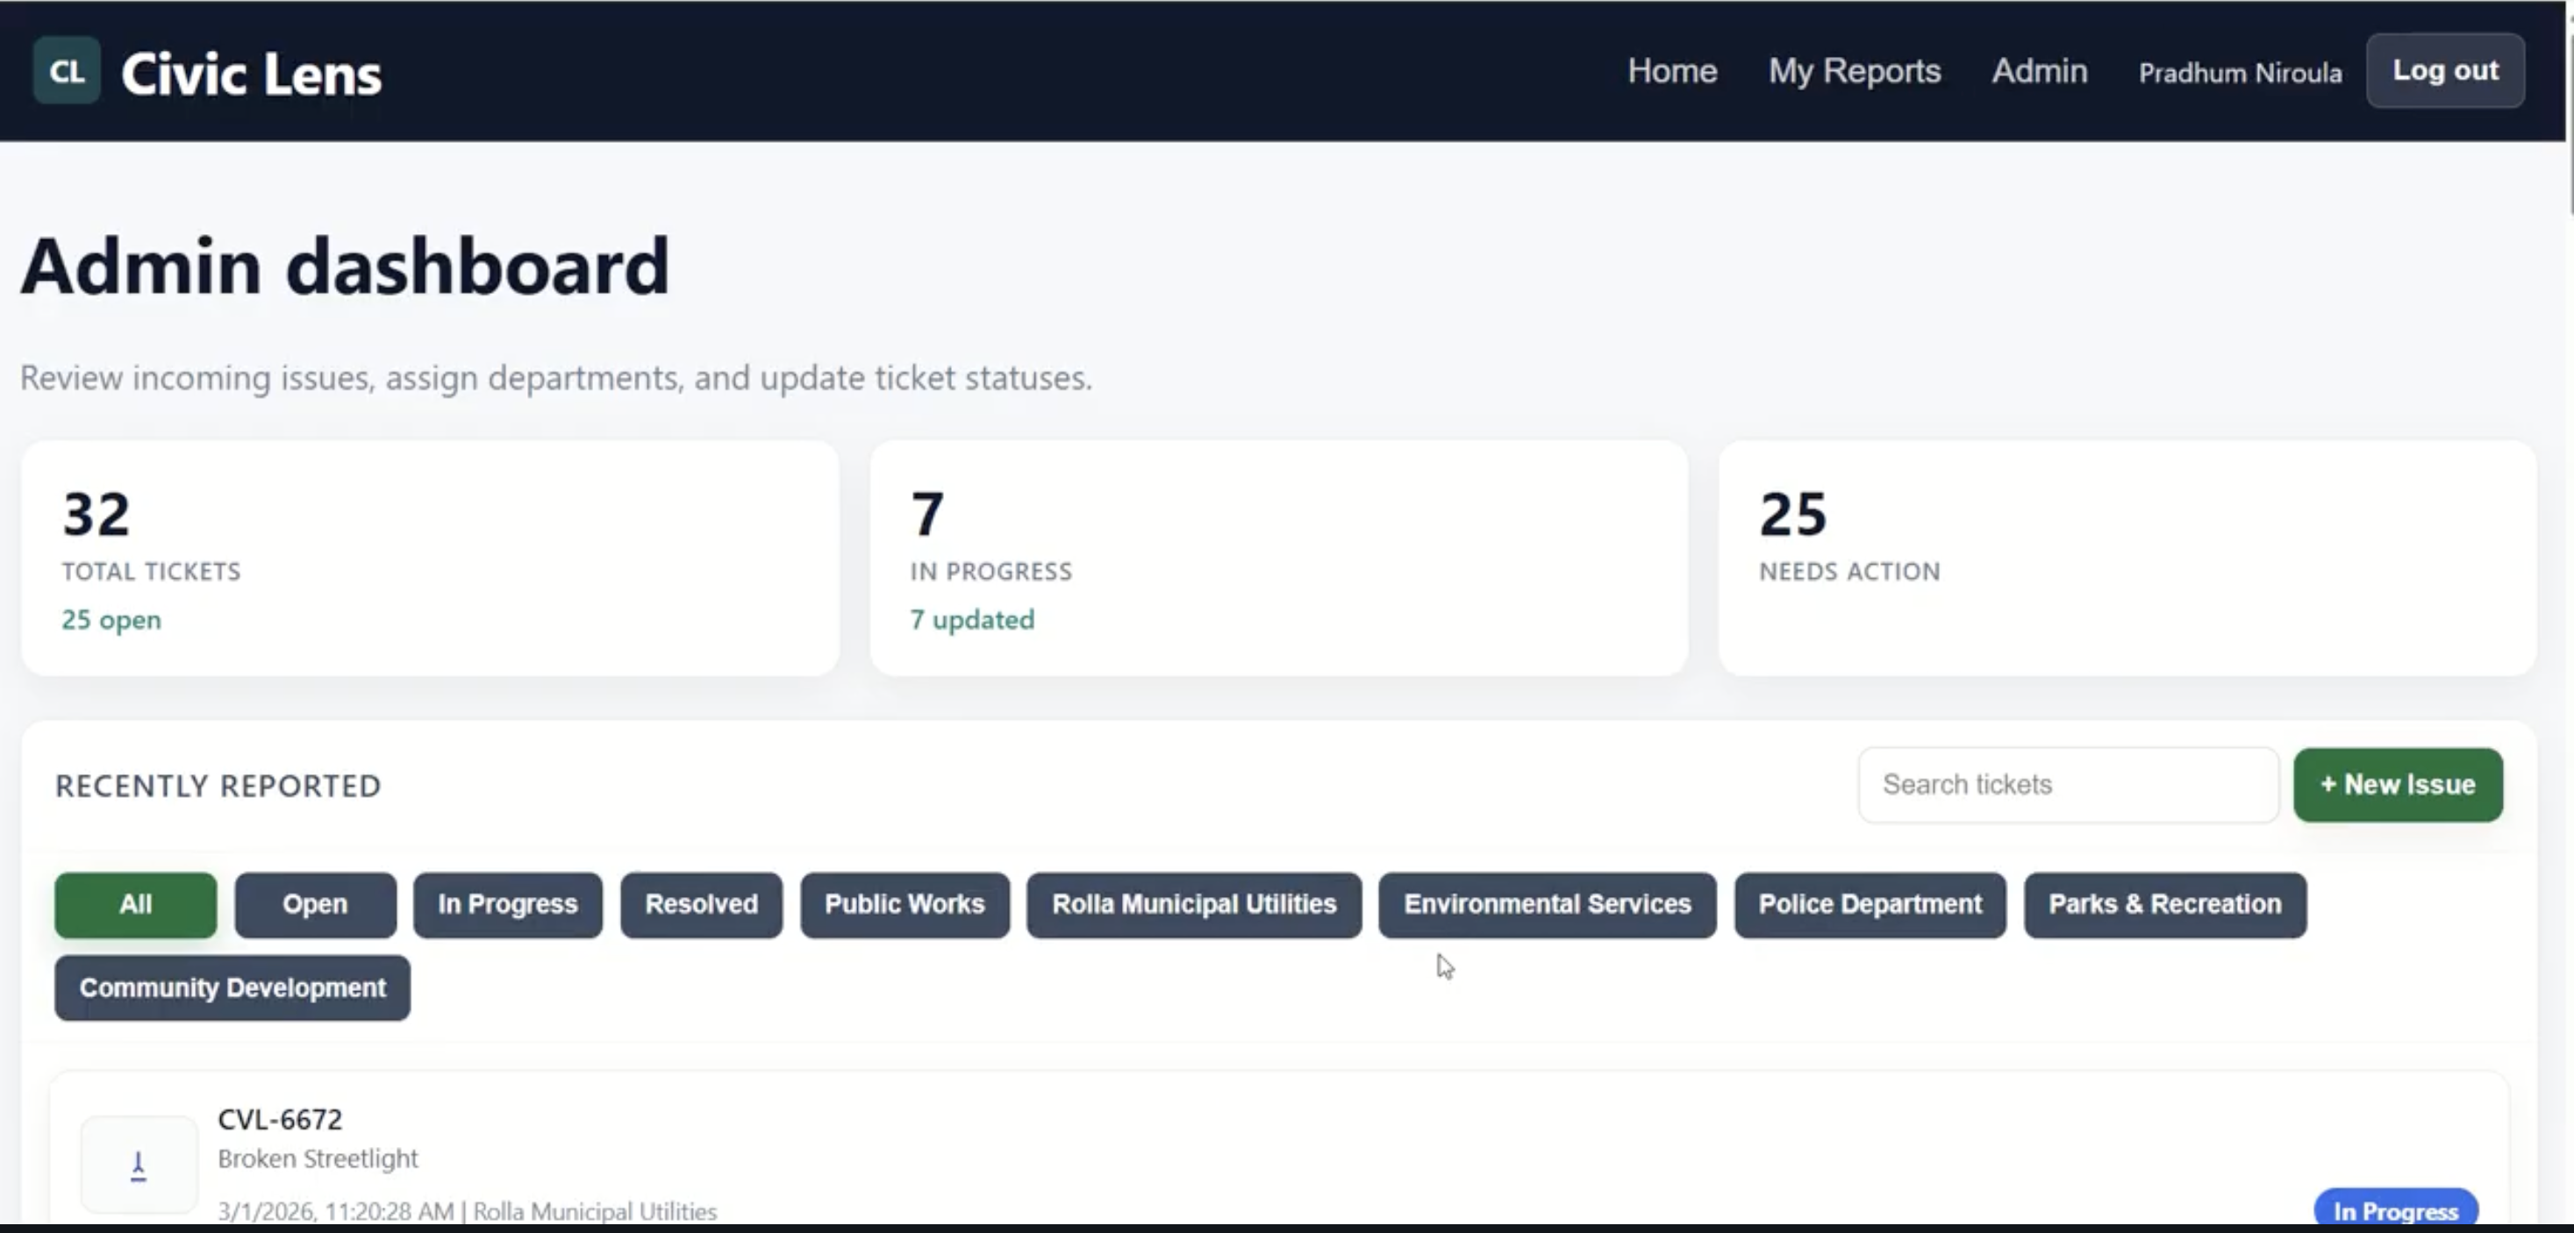Filter by Rolla Municipal Utilities
The width and height of the screenshot is (2574, 1233).
point(1193,904)
